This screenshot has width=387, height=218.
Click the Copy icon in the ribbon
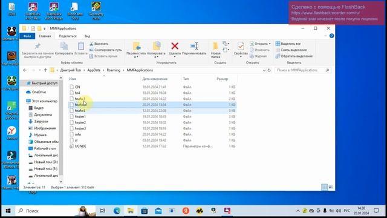click(64, 46)
